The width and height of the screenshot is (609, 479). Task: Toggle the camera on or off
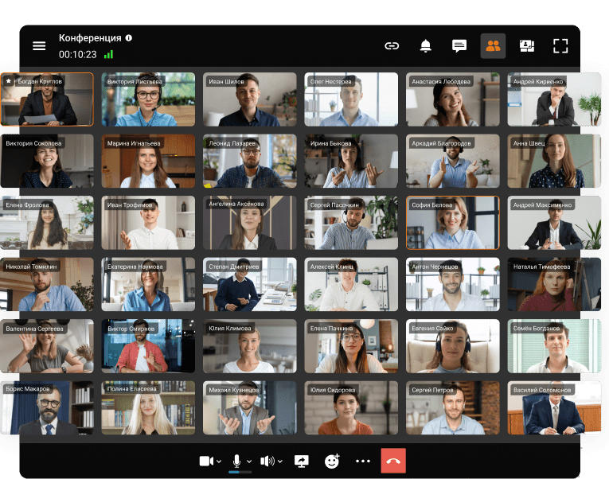pos(206,461)
